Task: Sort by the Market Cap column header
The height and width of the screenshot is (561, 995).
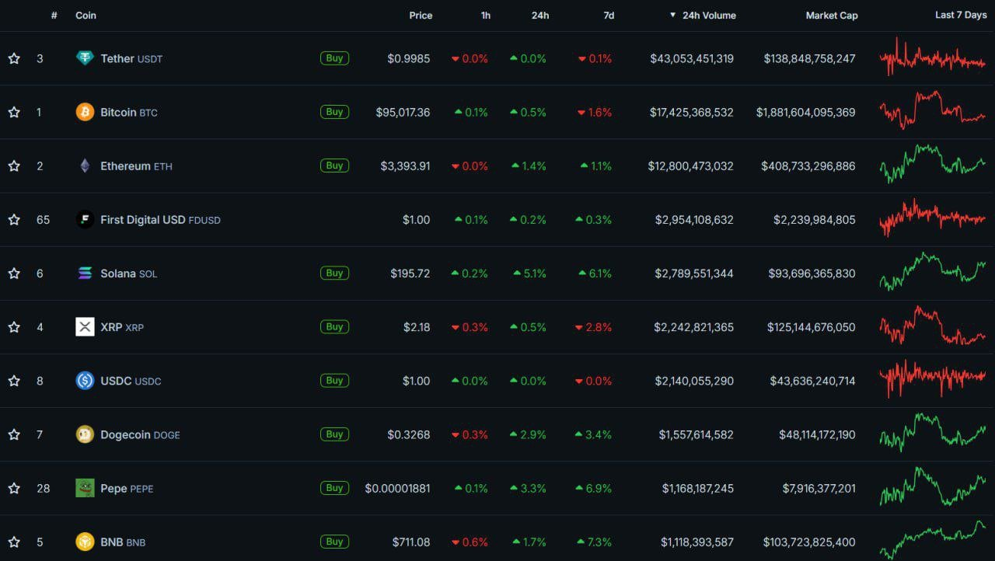Action: coord(832,16)
